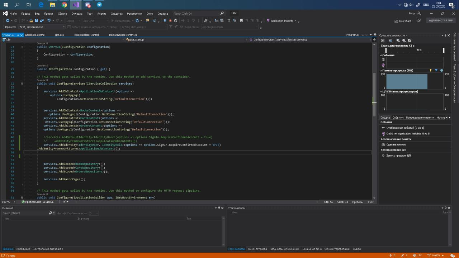Pause debugging with the Break All icon
This screenshot has width=459, height=258.
[165, 21]
